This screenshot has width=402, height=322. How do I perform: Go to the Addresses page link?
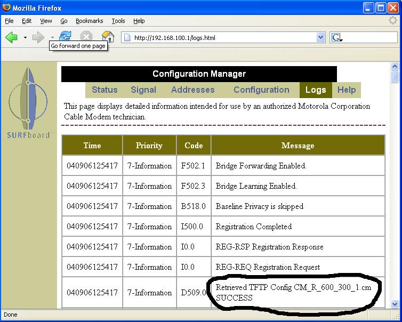tap(192, 90)
